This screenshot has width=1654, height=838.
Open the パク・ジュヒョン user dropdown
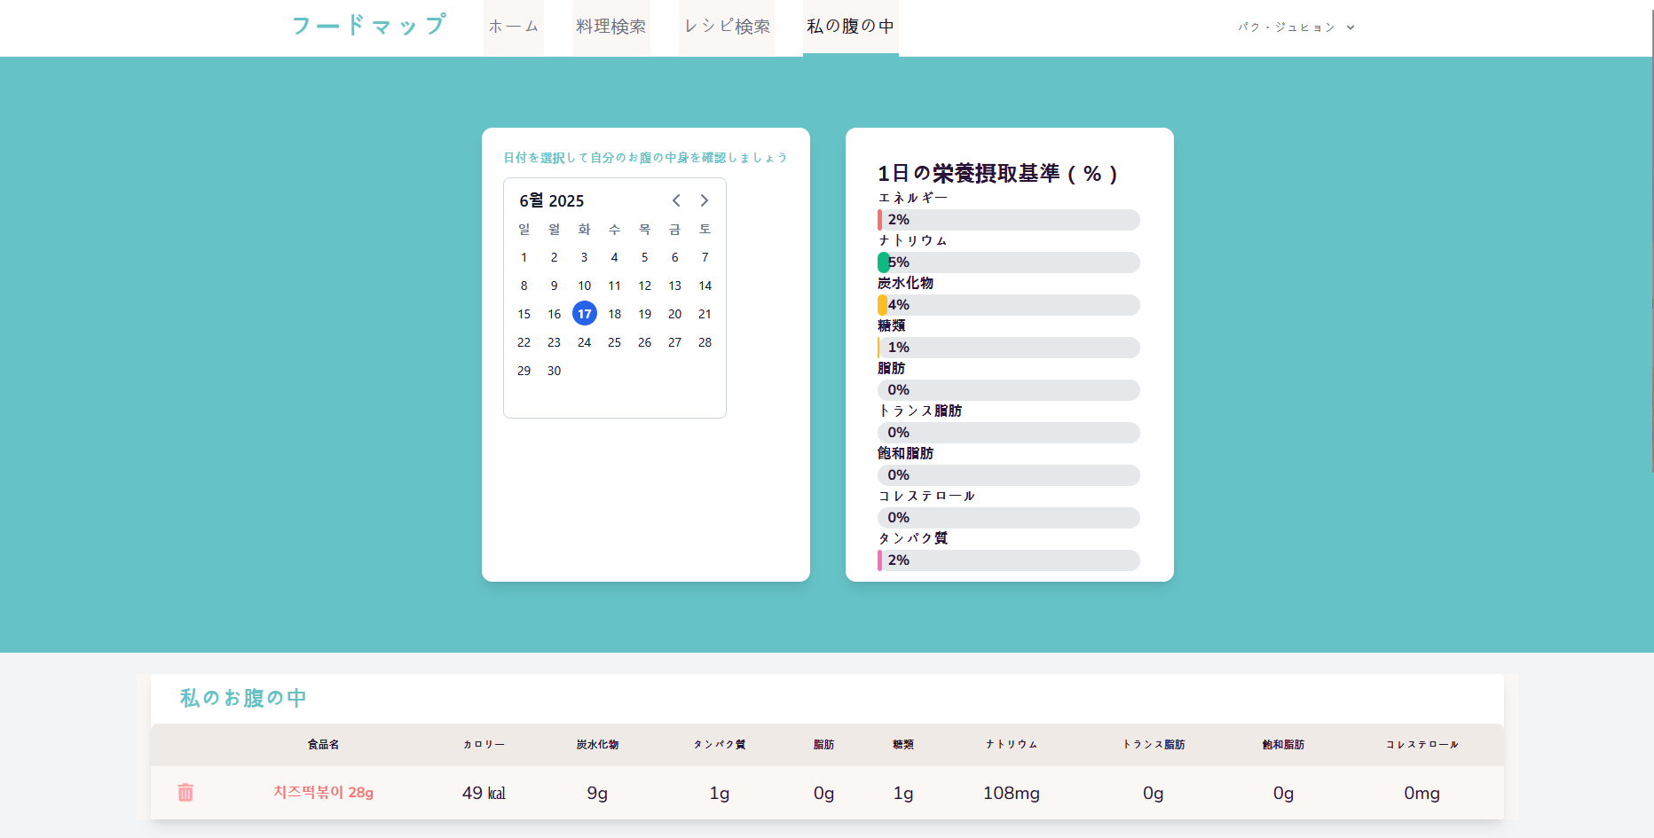[1296, 27]
